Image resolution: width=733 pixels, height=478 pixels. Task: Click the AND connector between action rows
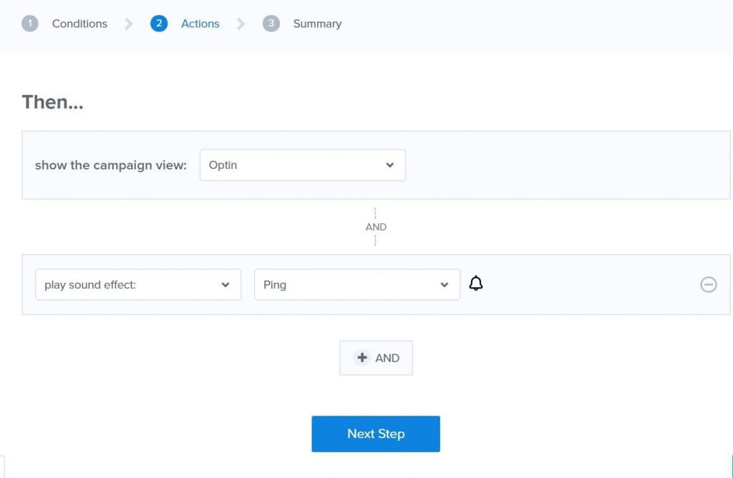tap(376, 226)
